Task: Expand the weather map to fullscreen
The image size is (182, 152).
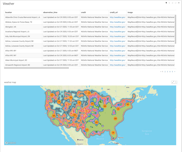Action: click(173, 82)
